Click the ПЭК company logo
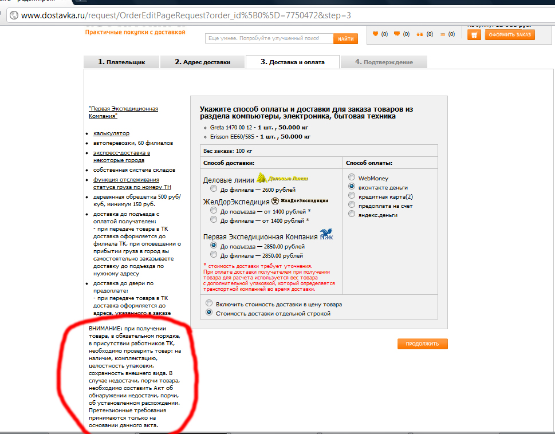Viewport: 555px width, 434px height. (x=326, y=234)
